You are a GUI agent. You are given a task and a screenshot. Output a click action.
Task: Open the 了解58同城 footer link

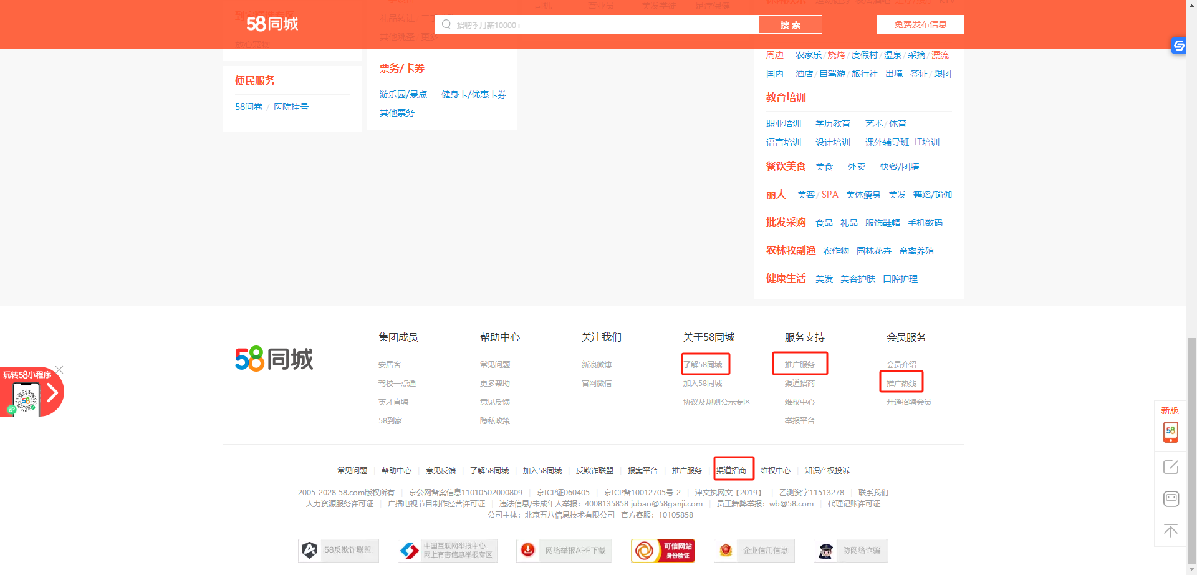[x=704, y=364]
